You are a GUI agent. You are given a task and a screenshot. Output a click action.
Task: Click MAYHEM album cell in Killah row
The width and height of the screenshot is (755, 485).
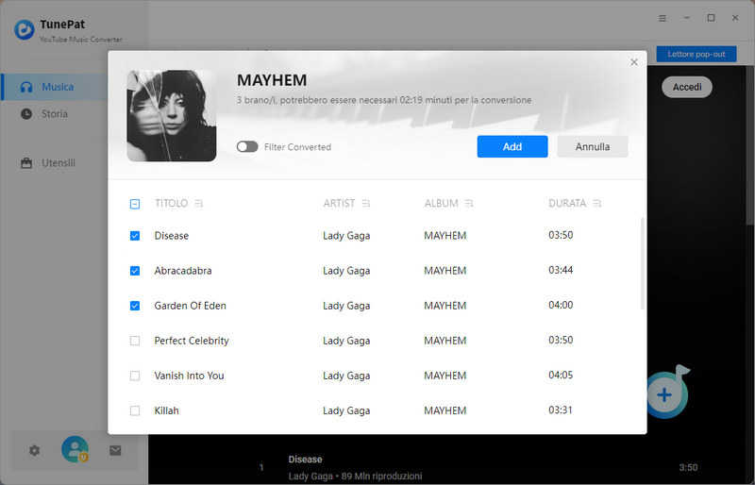(x=445, y=410)
